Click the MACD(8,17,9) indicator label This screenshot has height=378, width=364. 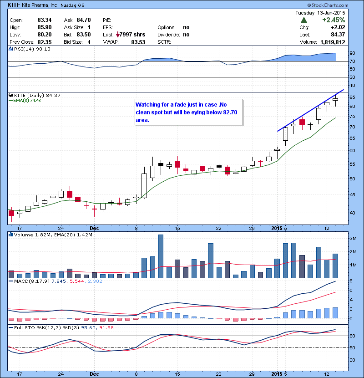[32, 281]
